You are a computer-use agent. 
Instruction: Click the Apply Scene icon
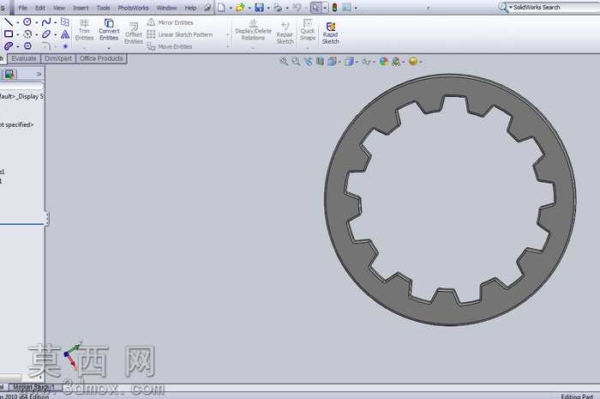(396, 61)
